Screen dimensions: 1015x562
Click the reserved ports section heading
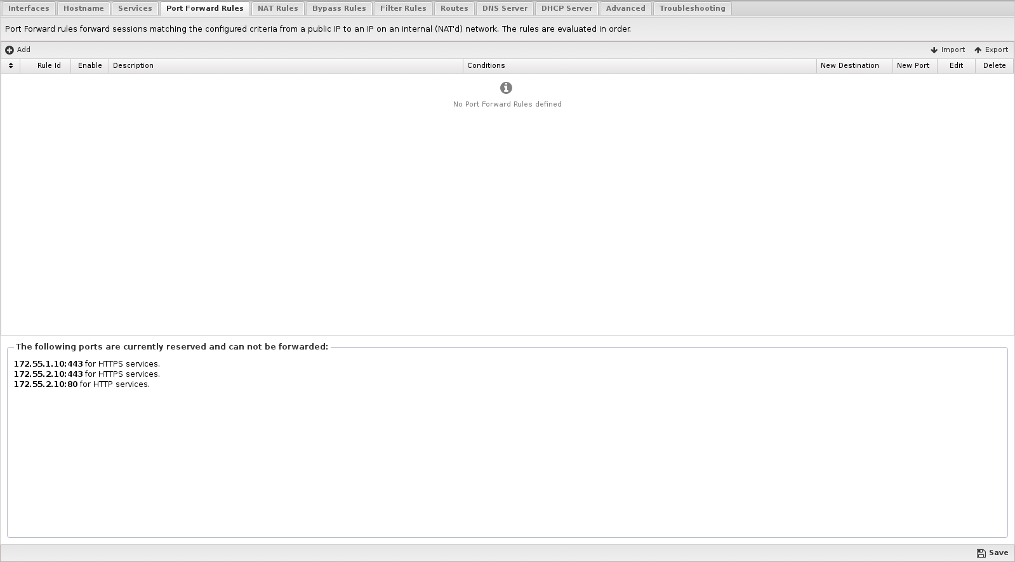172,347
